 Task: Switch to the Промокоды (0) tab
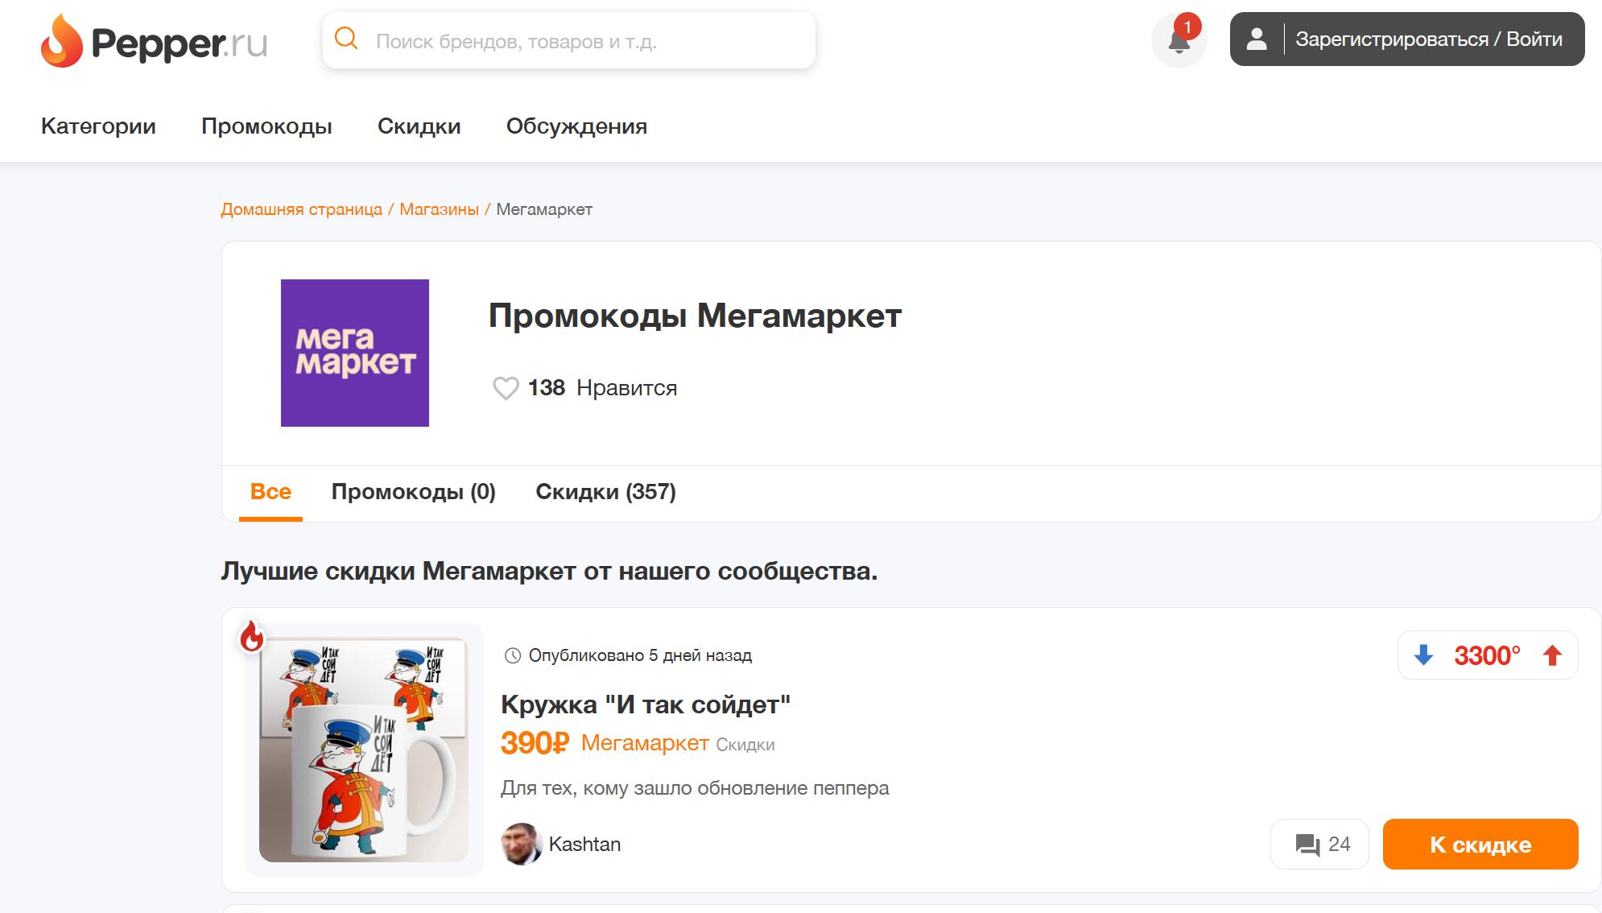coord(414,492)
